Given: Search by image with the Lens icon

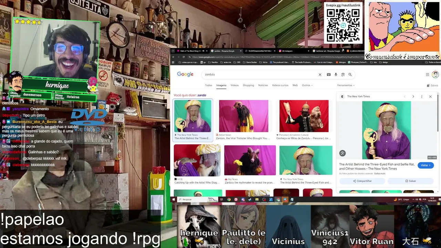Looking at the screenshot, I should 343,74.
